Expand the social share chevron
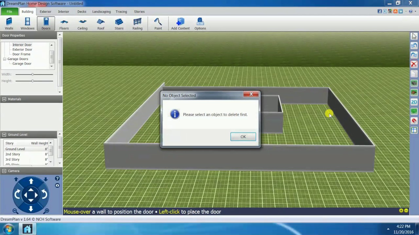The image size is (419, 235). click(x=405, y=11)
